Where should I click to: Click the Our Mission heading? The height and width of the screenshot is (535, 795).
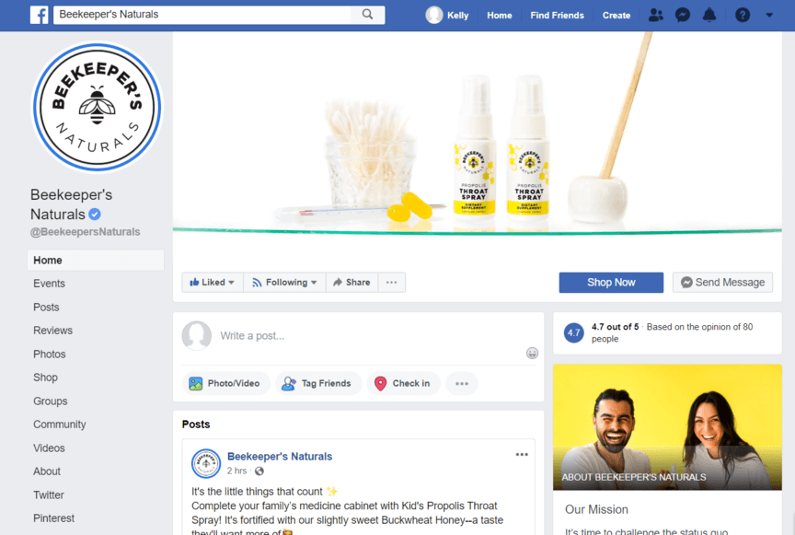coord(596,509)
